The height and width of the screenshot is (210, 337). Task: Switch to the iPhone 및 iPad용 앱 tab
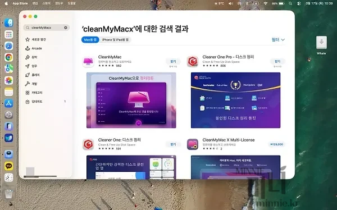115,40
